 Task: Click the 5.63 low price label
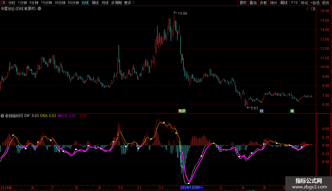pos(254,108)
